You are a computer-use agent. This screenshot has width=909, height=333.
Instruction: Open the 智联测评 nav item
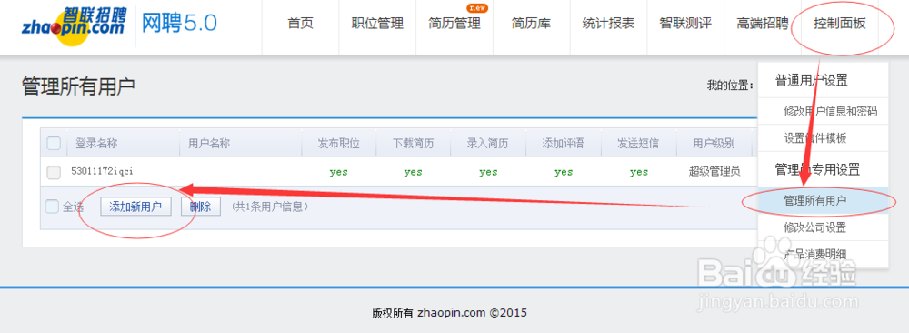click(685, 24)
